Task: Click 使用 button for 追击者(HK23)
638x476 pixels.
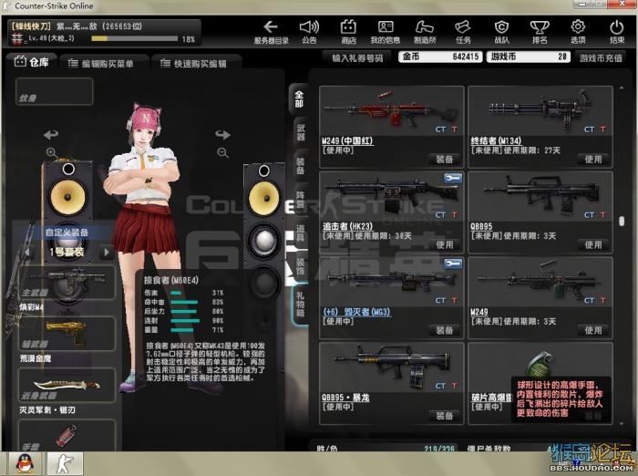Action: tap(445, 244)
